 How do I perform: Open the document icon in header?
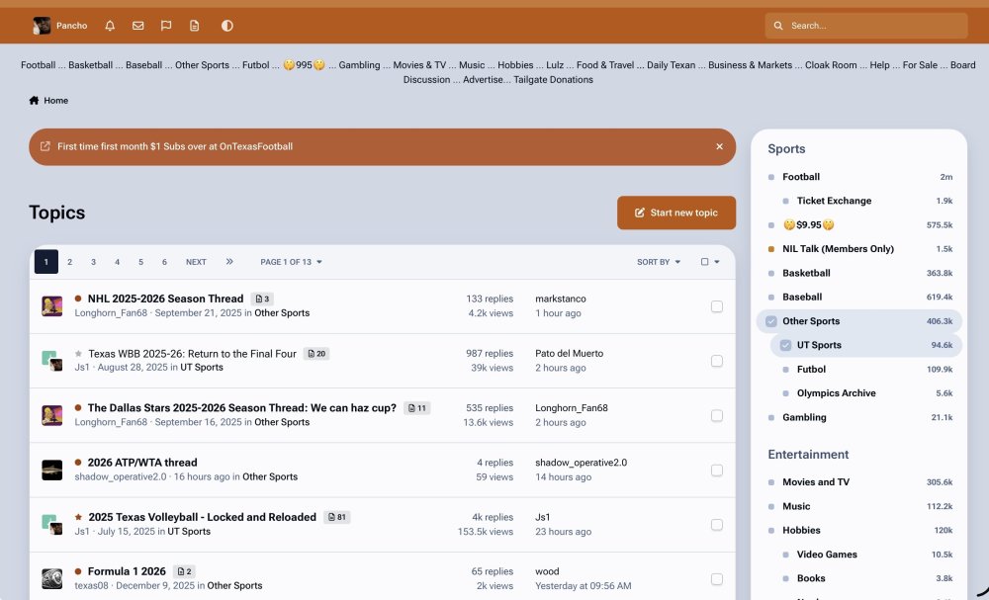pyautogui.click(x=195, y=26)
